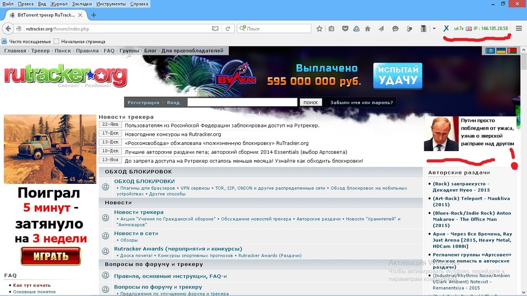Select the Ukraine flag icon
The height and width of the screenshot is (296, 527).
pyautogui.click(x=501, y=51)
